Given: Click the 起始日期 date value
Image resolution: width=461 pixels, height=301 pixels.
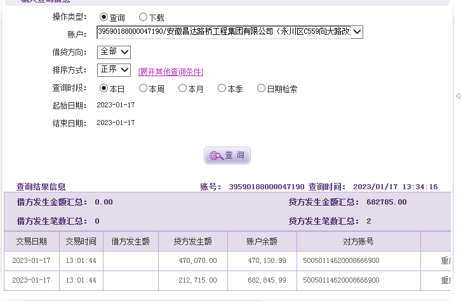Looking at the screenshot, I should pyautogui.click(x=116, y=105).
